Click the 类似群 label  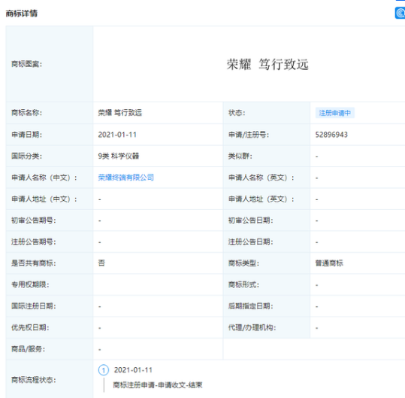(x=240, y=156)
